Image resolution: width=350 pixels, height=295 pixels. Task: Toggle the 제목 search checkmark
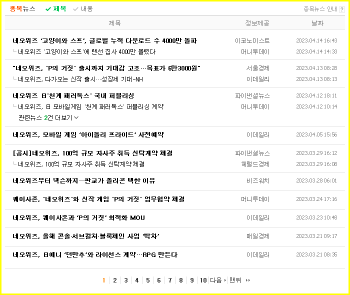coord(56,9)
